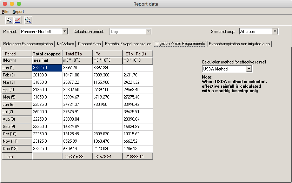Select the Jan (1) row header
Image resolution: width=292 pixels, height=183 pixels.
[17, 68]
